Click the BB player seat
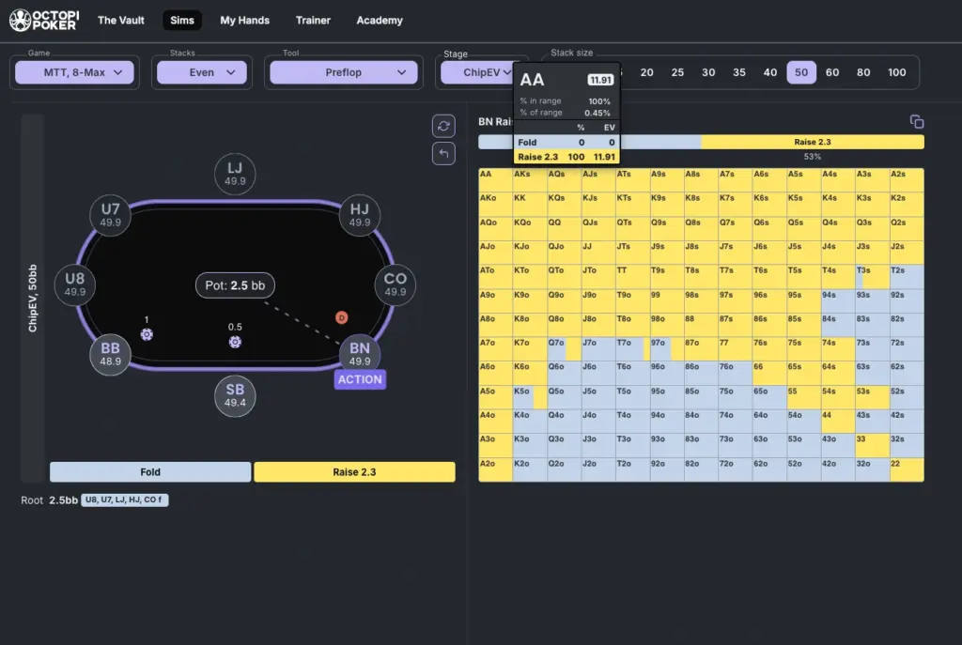 click(x=111, y=354)
